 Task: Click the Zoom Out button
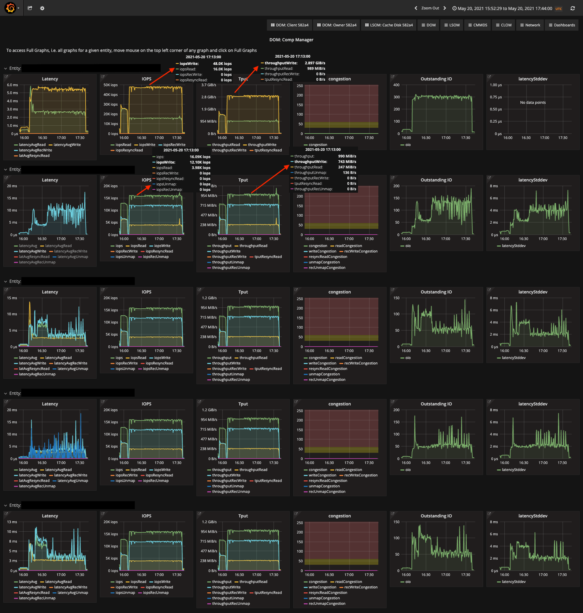pyautogui.click(x=430, y=8)
